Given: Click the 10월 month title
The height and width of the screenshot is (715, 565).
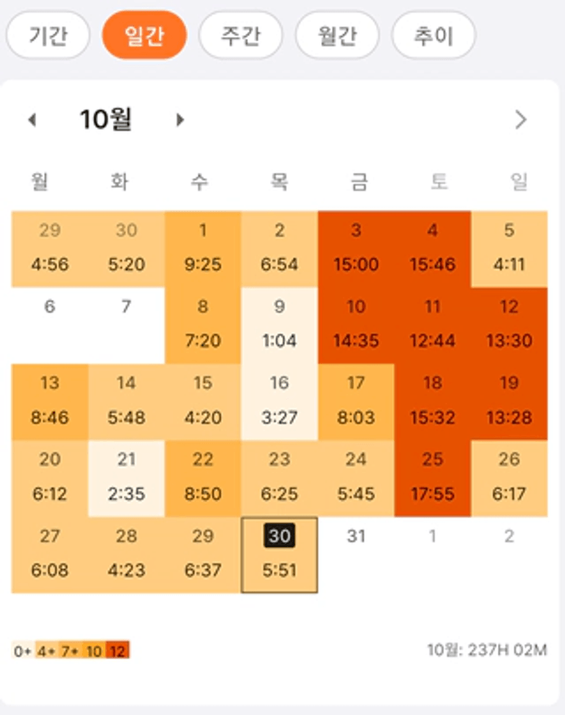Looking at the screenshot, I should [106, 120].
